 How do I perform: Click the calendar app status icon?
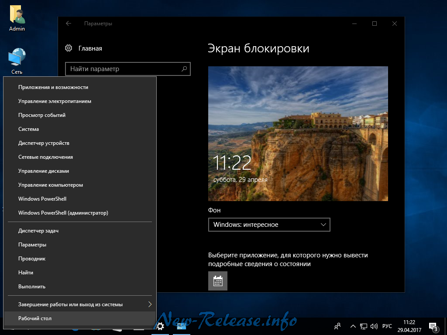218,281
